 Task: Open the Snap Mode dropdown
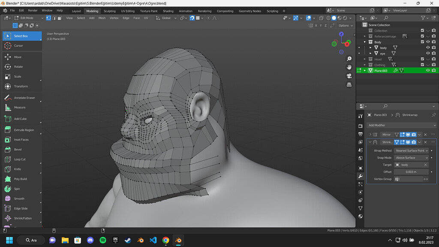click(x=412, y=158)
